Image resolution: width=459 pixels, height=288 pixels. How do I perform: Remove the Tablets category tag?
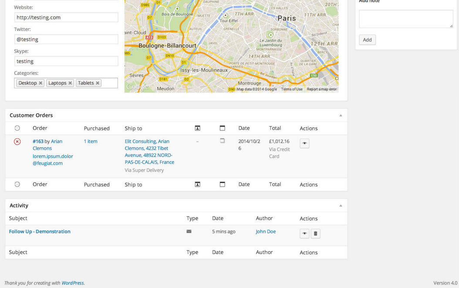tap(98, 83)
